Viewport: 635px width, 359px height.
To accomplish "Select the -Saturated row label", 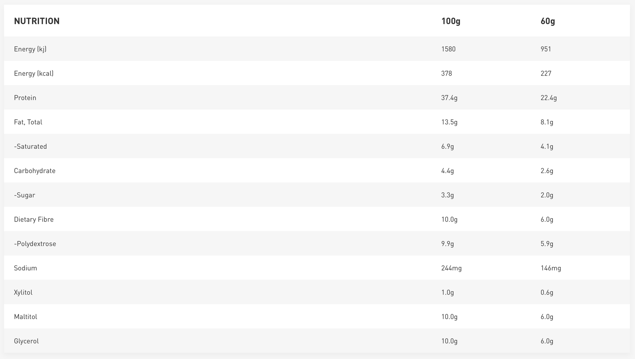I will point(30,146).
